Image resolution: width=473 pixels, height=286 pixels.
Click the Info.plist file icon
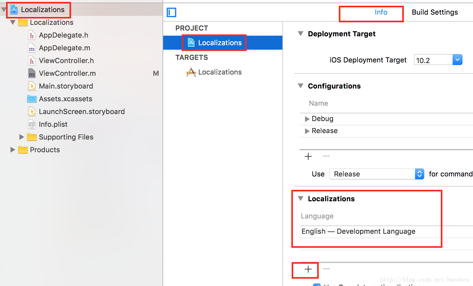pos(32,124)
